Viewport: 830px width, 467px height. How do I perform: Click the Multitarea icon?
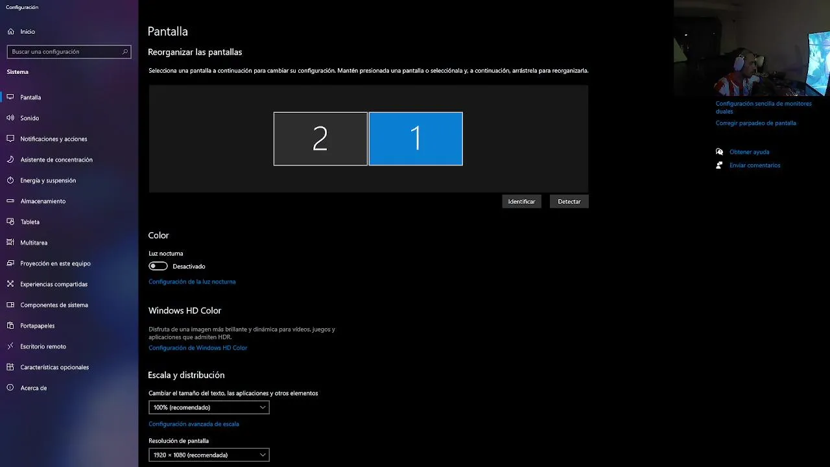10,243
